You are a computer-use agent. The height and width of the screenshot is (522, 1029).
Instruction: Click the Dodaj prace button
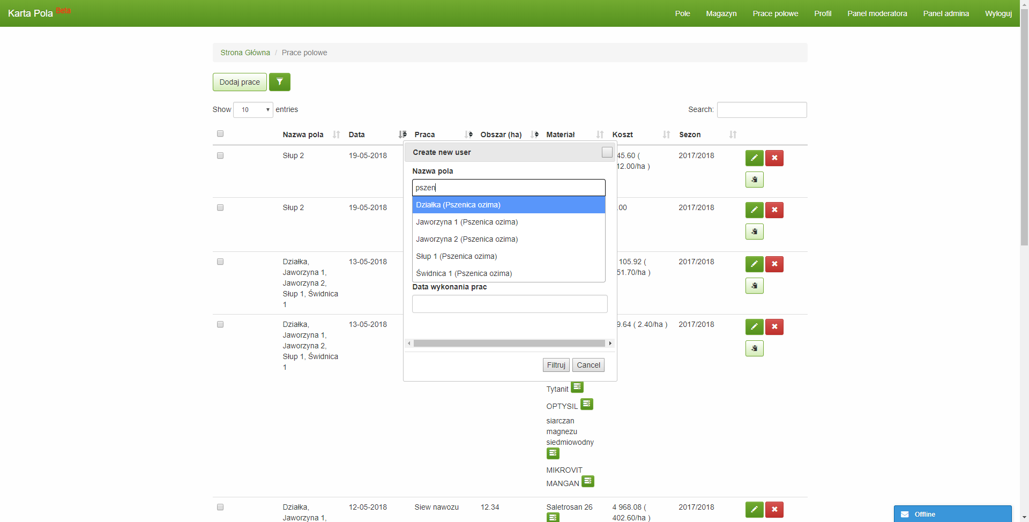(x=240, y=82)
